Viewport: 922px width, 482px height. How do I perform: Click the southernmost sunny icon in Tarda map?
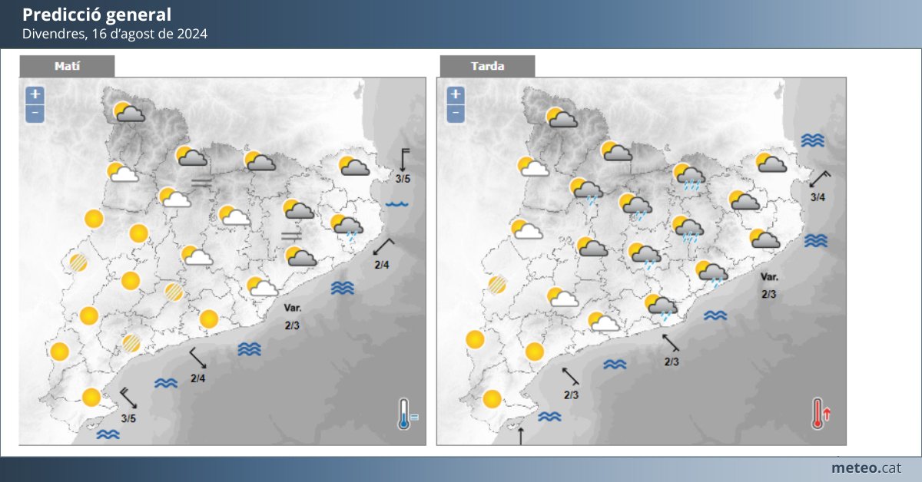click(492, 399)
